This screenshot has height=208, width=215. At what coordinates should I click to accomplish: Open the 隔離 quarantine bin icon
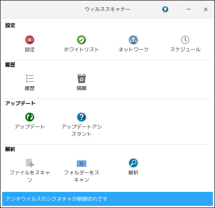(82, 79)
